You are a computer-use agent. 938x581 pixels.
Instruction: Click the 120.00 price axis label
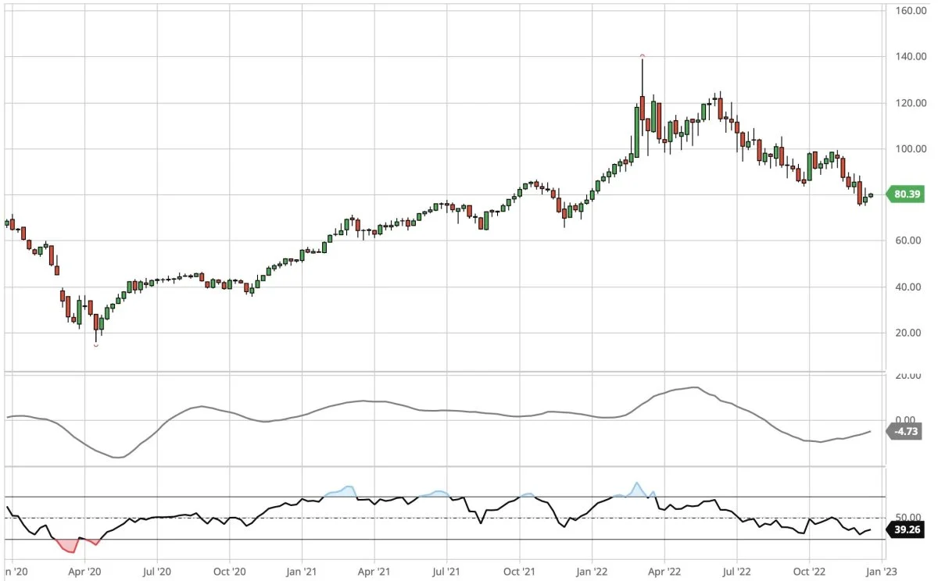[910, 103]
